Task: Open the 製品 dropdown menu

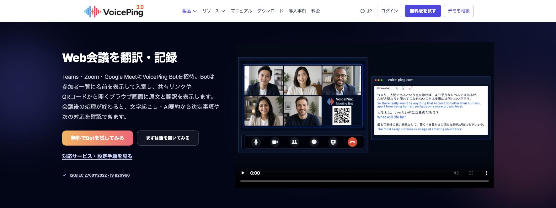Action: [x=190, y=11]
